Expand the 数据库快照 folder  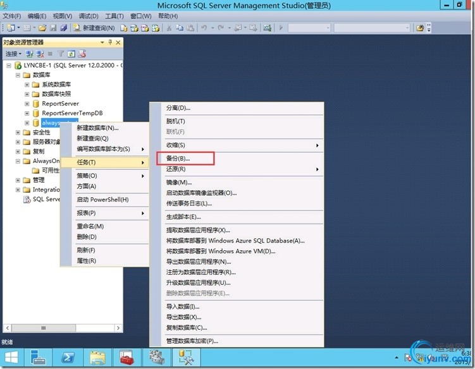click(x=27, y=94)
